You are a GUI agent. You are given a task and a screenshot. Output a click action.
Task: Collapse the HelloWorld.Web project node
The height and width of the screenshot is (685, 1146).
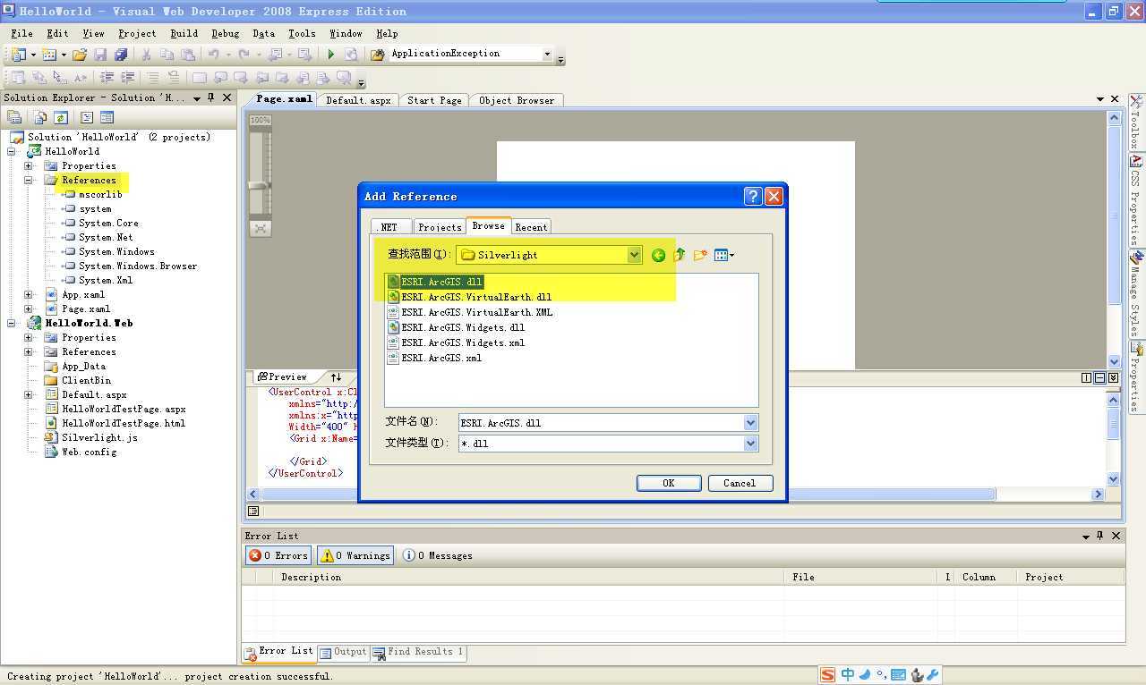click(x=12, y=323)
